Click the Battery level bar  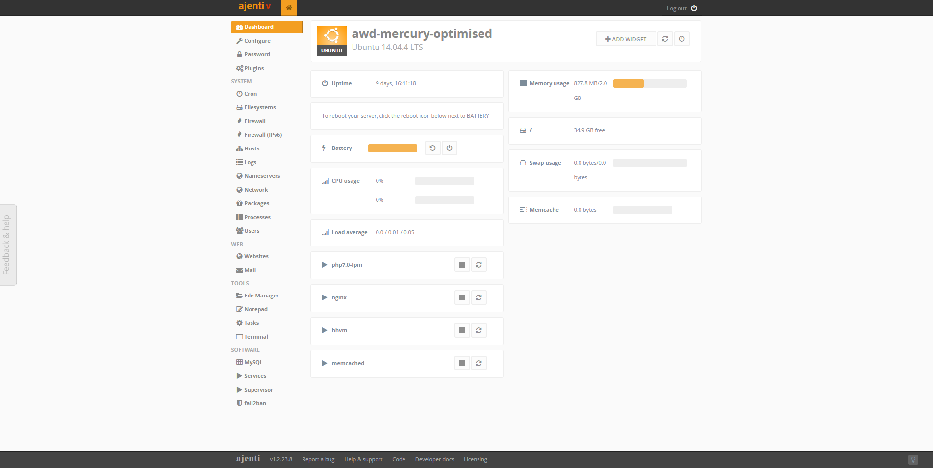(x=392, y=148)
